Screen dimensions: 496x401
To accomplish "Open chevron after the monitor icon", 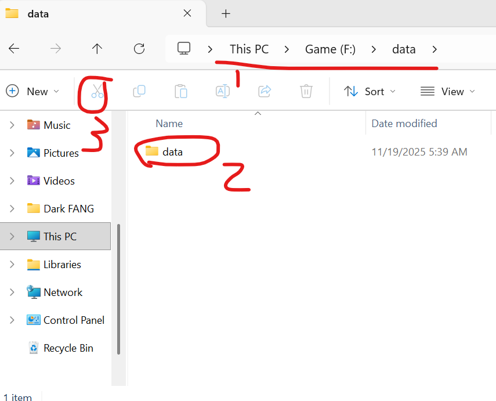I will (x=210, y=49).
